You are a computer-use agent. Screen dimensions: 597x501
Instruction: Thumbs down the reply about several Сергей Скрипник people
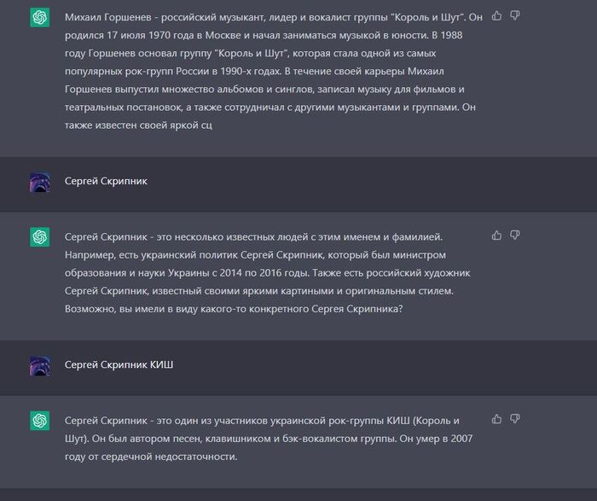click(515, 235)
